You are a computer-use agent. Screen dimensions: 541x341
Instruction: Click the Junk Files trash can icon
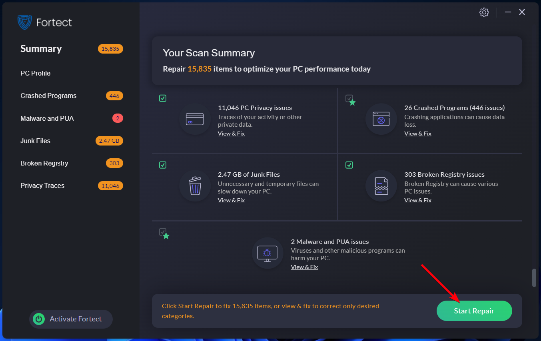click(195, 186)
